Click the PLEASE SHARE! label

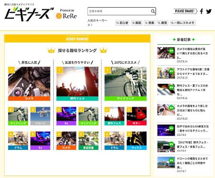click(185, 11)
